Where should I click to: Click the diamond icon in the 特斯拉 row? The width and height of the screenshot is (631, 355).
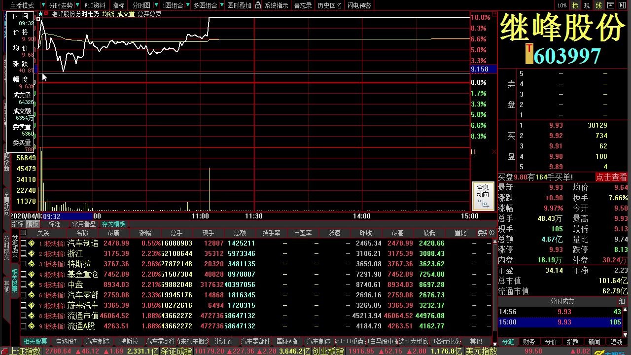pyautogui.click(x=31, y=264)
